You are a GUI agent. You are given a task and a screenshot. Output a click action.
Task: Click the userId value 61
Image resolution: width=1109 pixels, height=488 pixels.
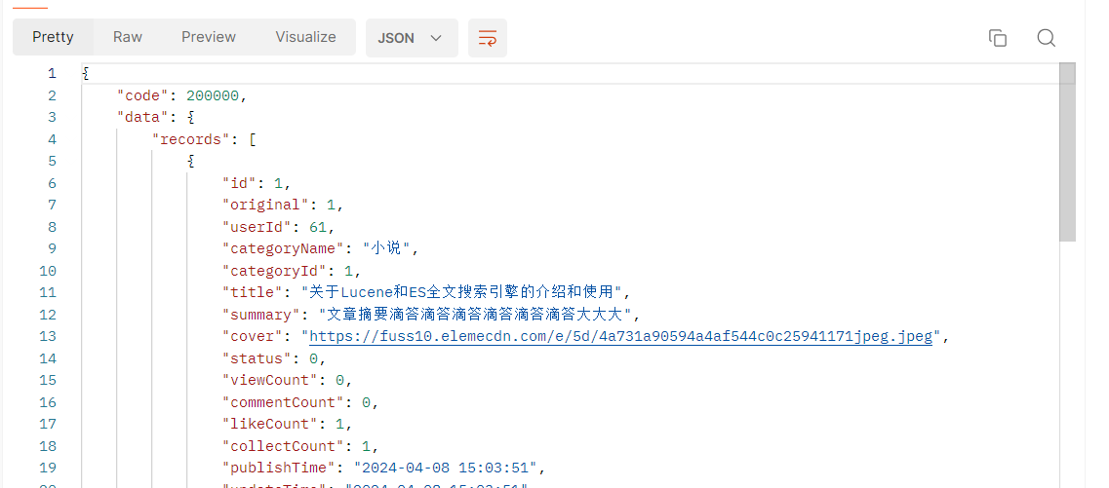[318, 227]
